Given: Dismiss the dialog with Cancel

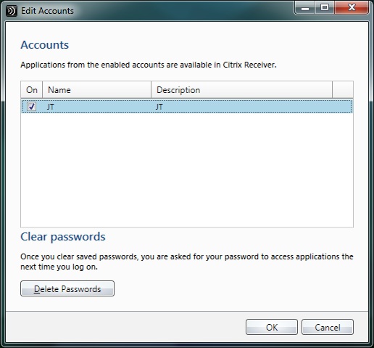Looking at the screenshot, I should tap(328, 327).
